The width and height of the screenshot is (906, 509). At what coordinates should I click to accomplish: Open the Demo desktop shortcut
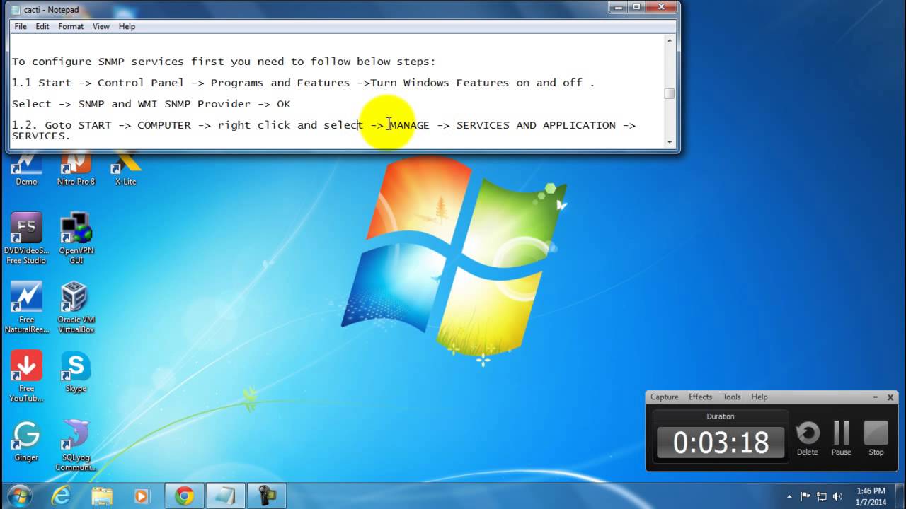pos(26,170)
